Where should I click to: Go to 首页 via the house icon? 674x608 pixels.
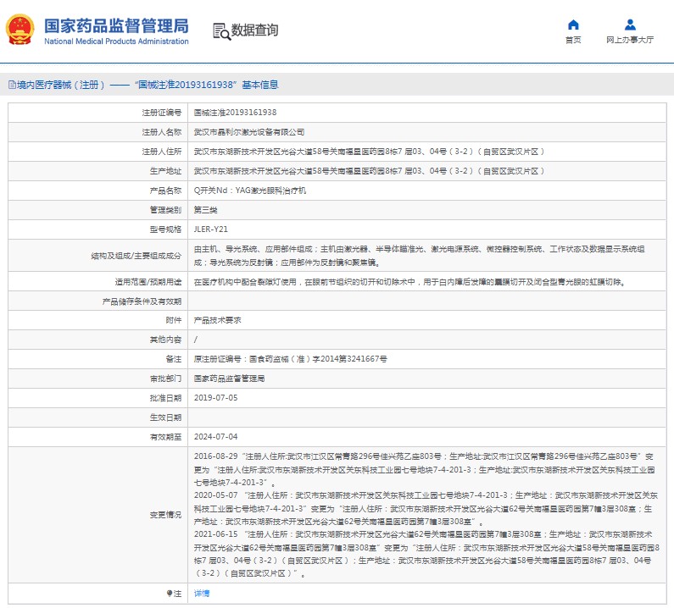coord(574,25)
